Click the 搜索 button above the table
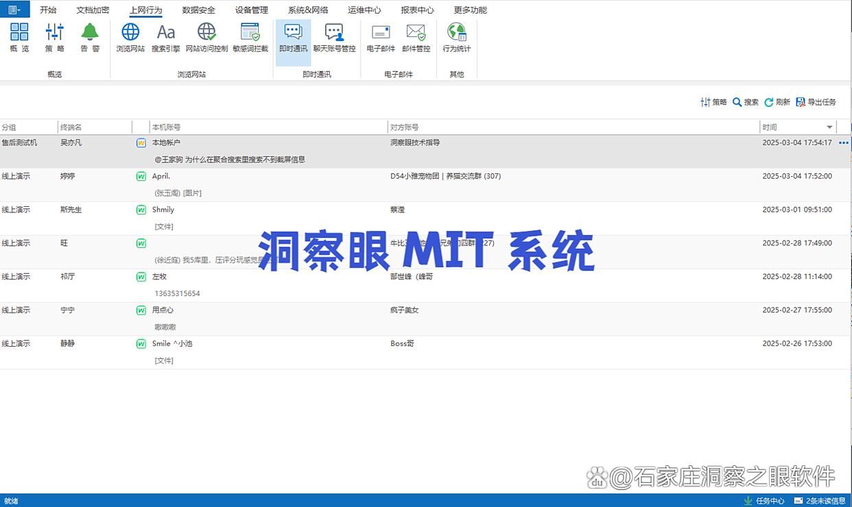Screen dimensions: 852x507 [x=746, y=102]
